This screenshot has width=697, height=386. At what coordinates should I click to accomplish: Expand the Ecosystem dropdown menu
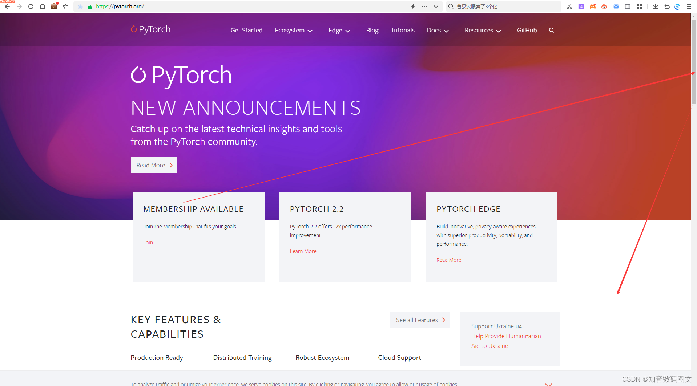tap(294, 31)
